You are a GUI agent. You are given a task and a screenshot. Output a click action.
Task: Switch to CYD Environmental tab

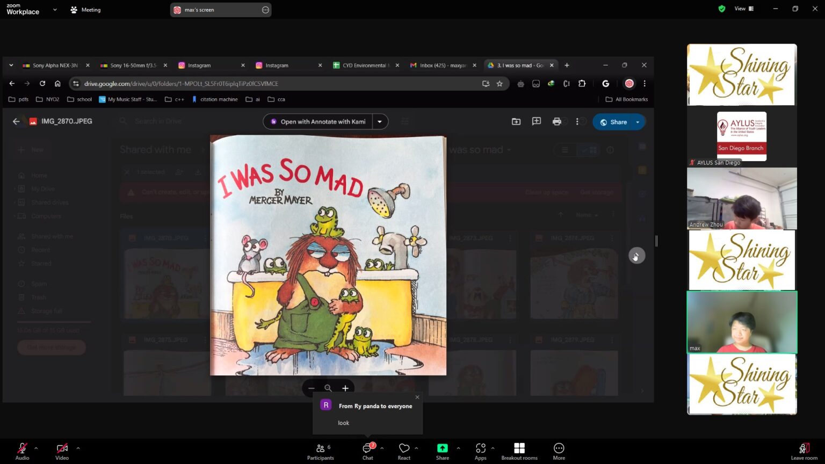click(366, 66)
